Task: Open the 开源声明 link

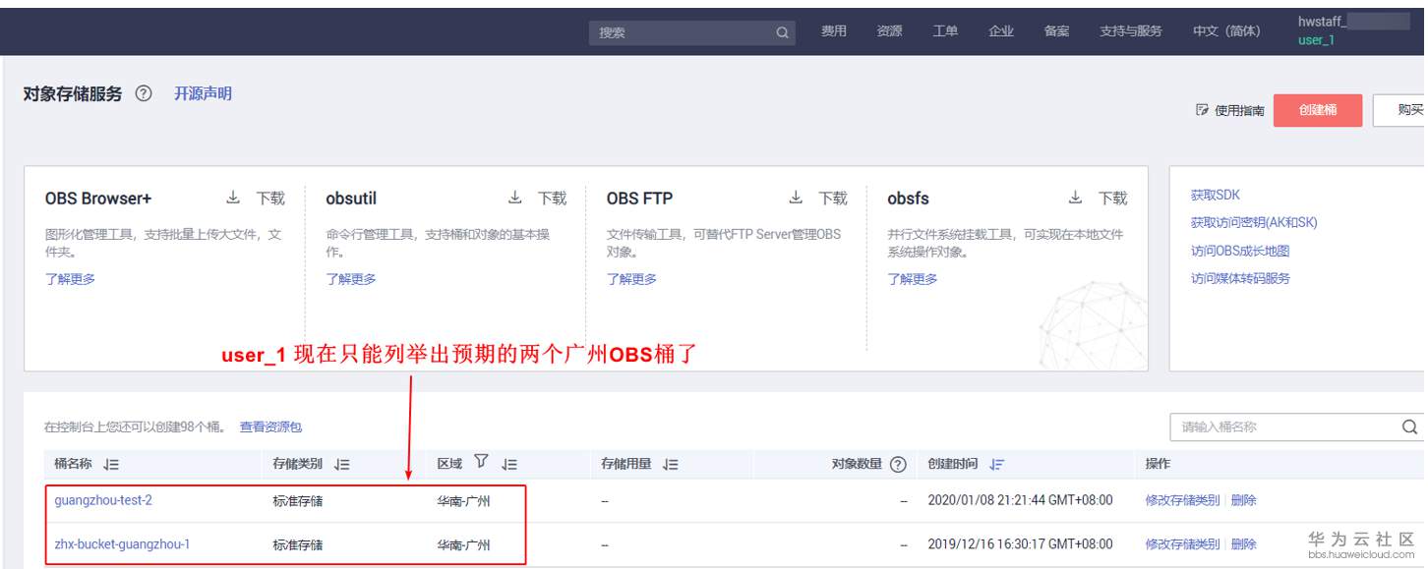Action: [203, 94]
